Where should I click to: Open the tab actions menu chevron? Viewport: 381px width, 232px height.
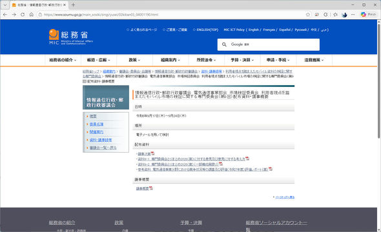tap(5, 5)
